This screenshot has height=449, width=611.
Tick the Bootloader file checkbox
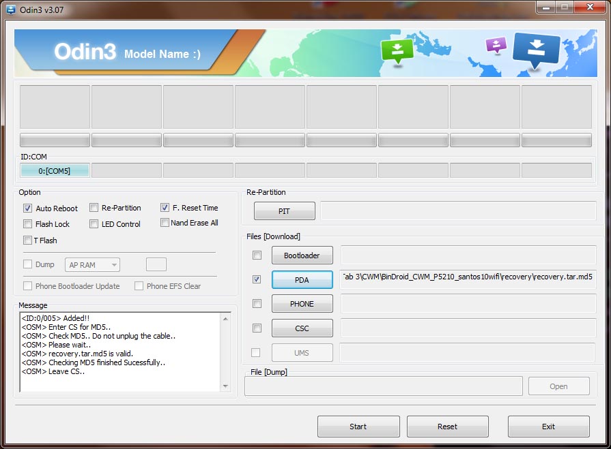[x=257, y=255]
